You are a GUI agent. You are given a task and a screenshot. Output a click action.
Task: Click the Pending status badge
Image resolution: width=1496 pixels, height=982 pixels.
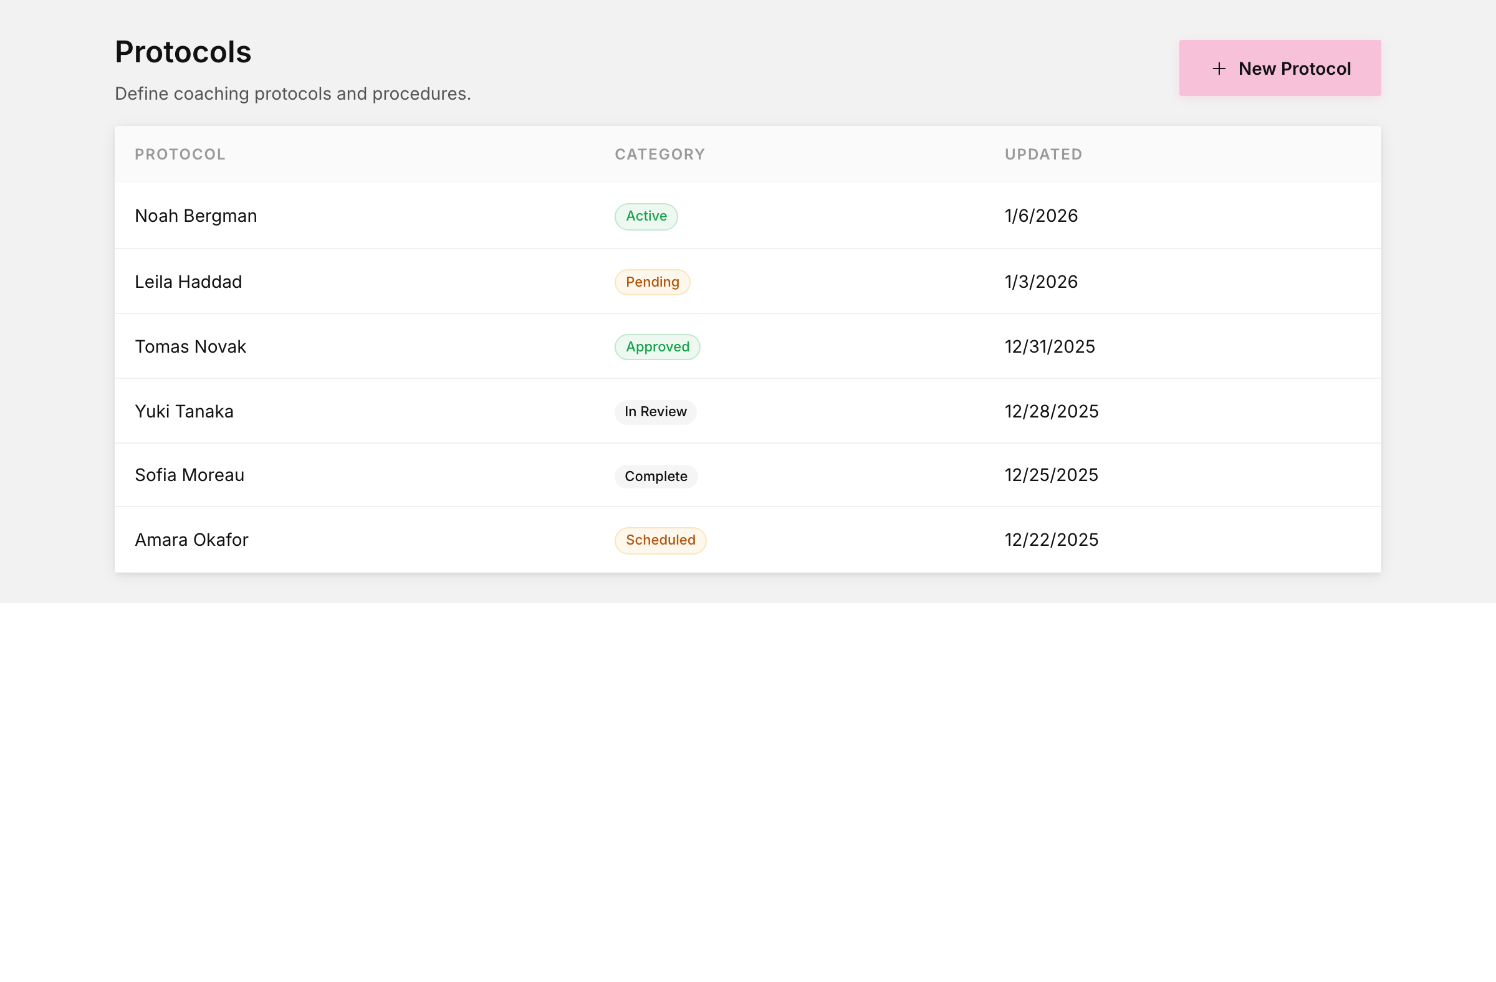click(x=652, y=282)
